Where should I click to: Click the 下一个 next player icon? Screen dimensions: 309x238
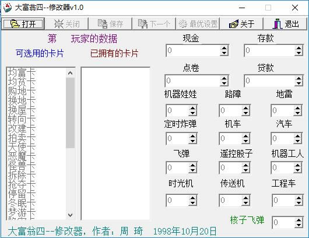(143, 24)
